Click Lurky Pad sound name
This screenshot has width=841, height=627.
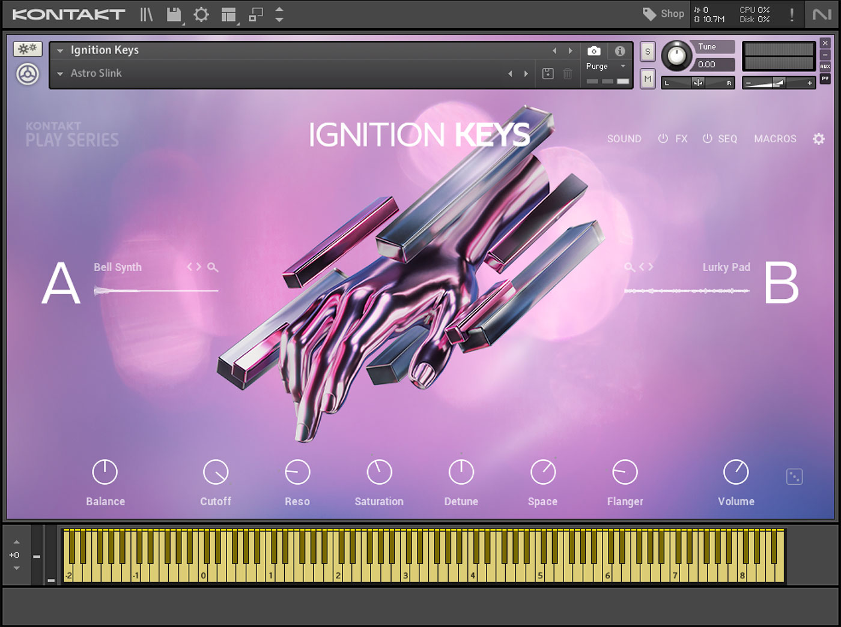726,267
